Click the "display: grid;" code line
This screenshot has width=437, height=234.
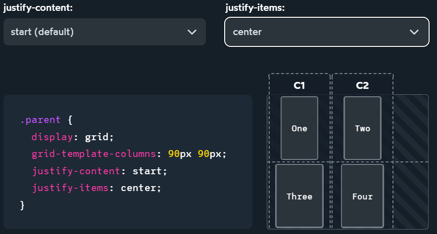pos(73,137)
